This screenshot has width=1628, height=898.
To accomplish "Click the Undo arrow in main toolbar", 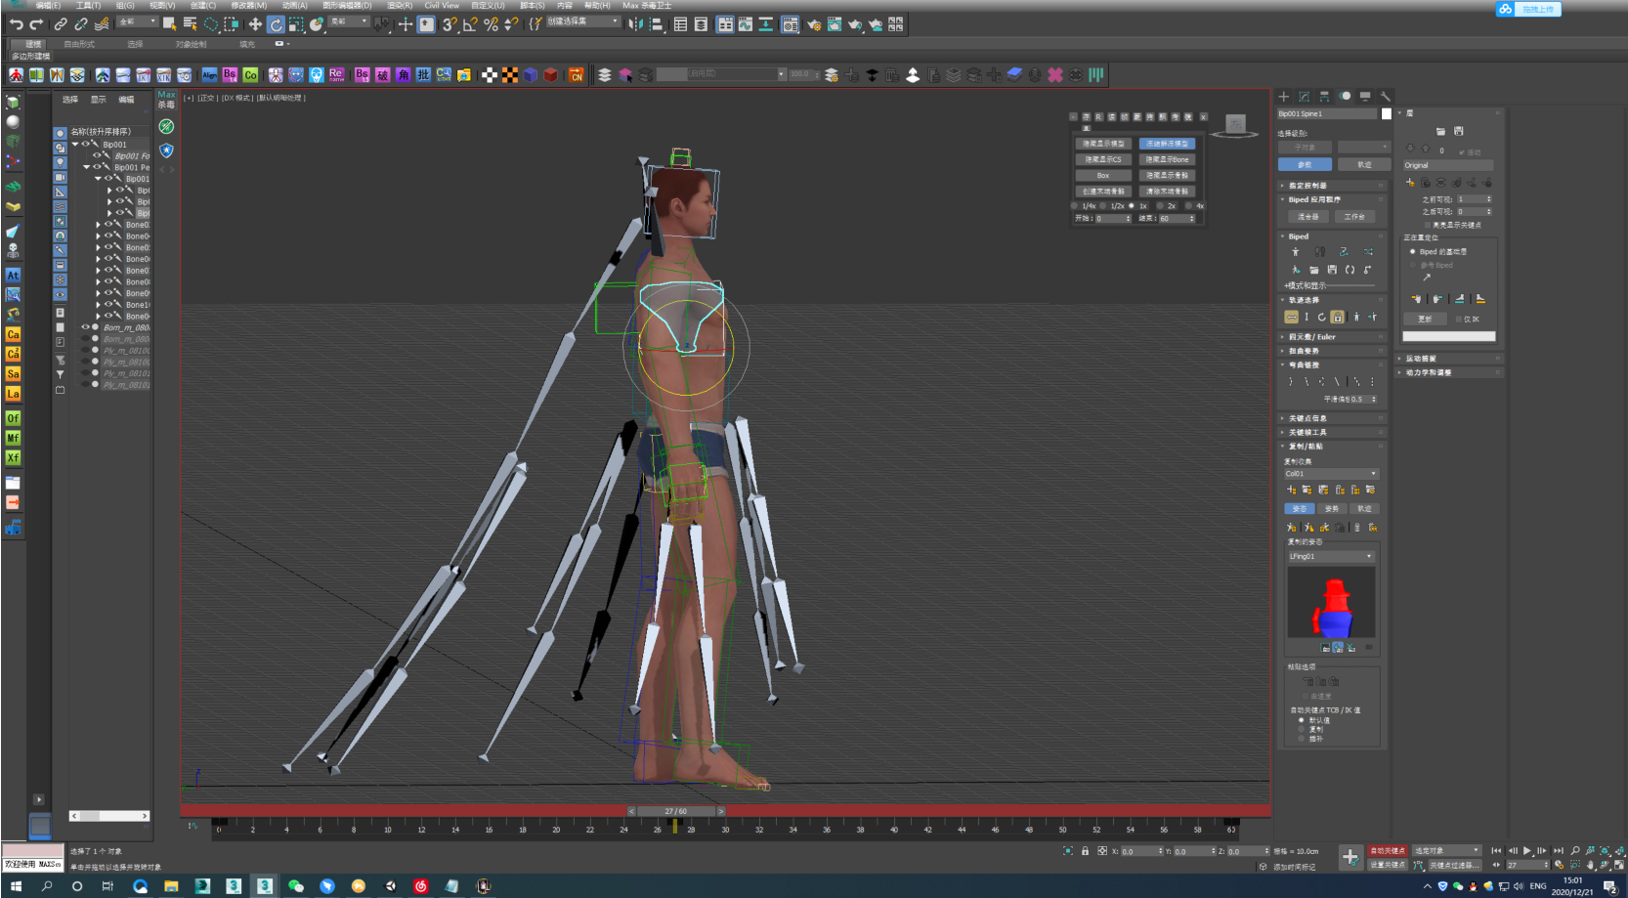I will pos(16,24).
